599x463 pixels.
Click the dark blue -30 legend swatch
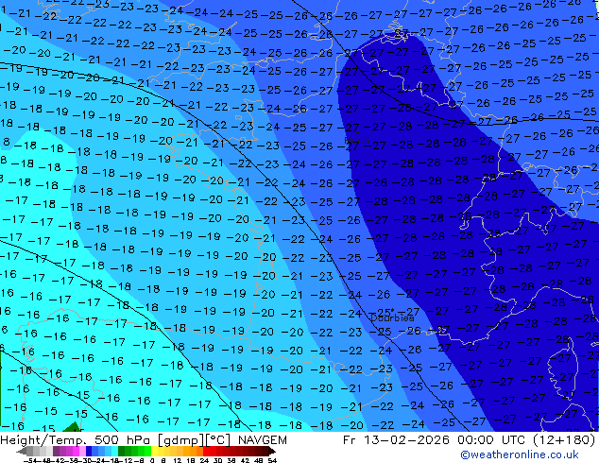(89, 451)
